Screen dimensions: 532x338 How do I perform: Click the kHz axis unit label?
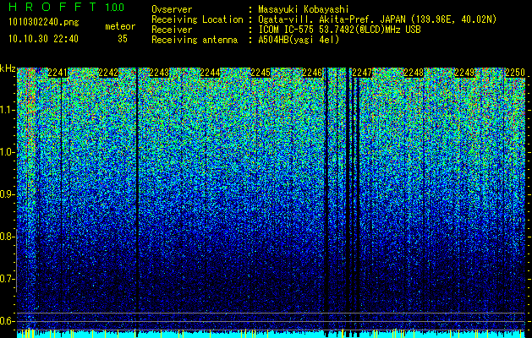coord(8,68)
